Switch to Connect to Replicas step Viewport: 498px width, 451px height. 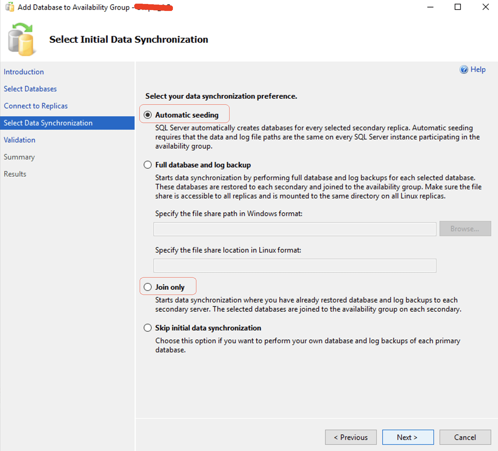coord(36,106)
